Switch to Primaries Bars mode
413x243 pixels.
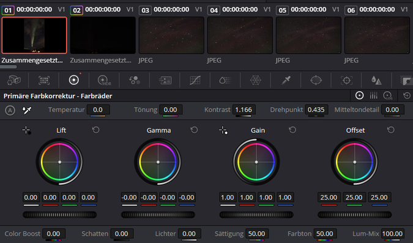[373, 95]
